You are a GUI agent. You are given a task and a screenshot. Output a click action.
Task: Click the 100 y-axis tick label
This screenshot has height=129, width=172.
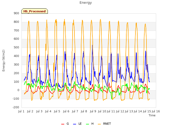click(x=16, y=82)
